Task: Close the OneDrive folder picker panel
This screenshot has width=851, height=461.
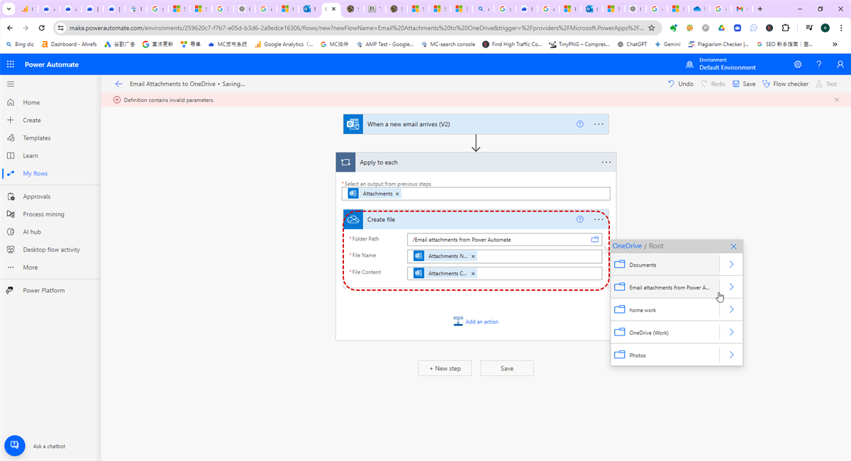Action: (733, 246)
